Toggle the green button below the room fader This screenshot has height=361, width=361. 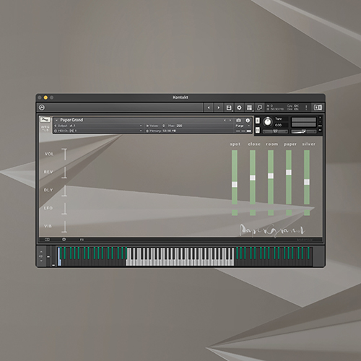[271, 212]
